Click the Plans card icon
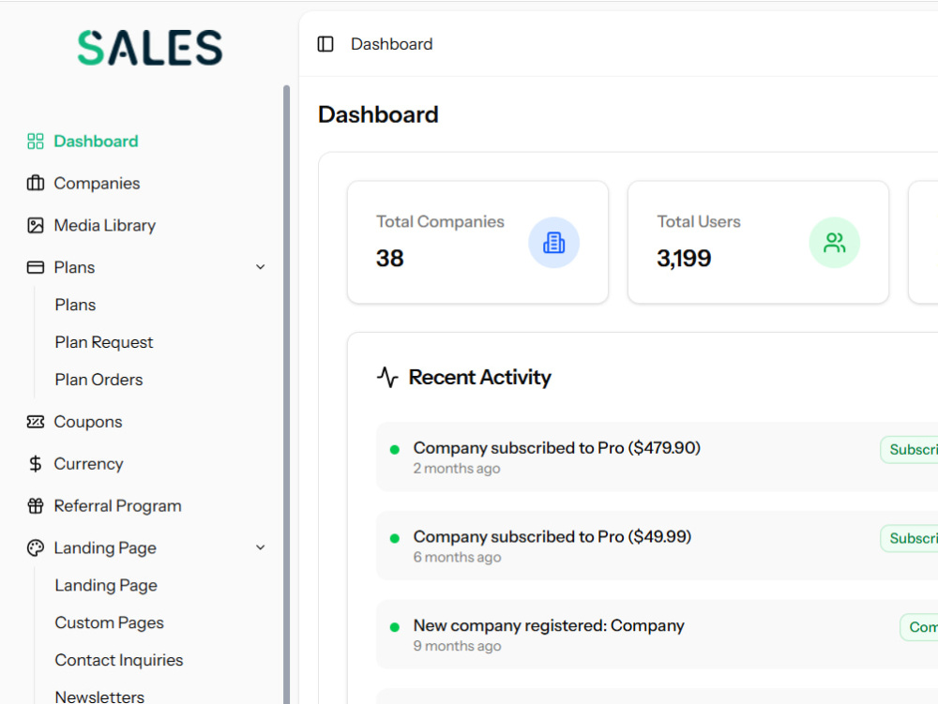Viewport: 938px width, 704px height. point(36,267)
